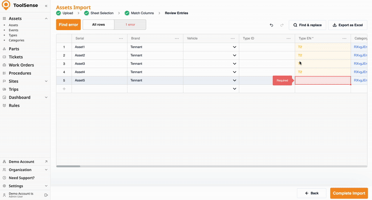Screen dimensions: 372x200
Task: Click the Work Orders icon in sidebar
Action: point(4,65)
